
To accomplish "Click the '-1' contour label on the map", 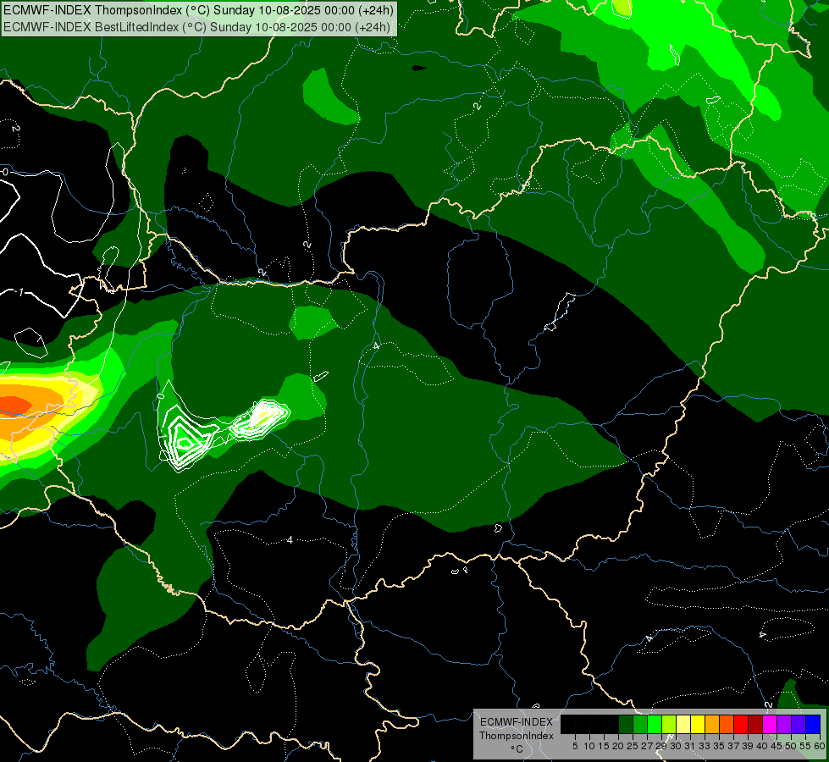I will (20, 292).
